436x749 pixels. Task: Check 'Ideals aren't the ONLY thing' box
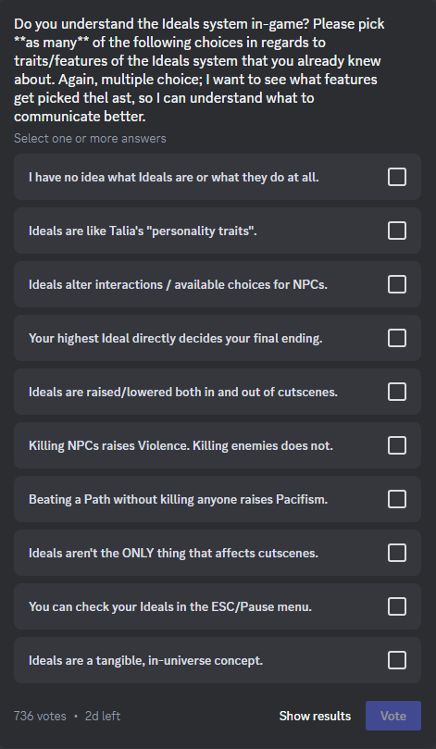pyautogui.click(x=397, y=553)
